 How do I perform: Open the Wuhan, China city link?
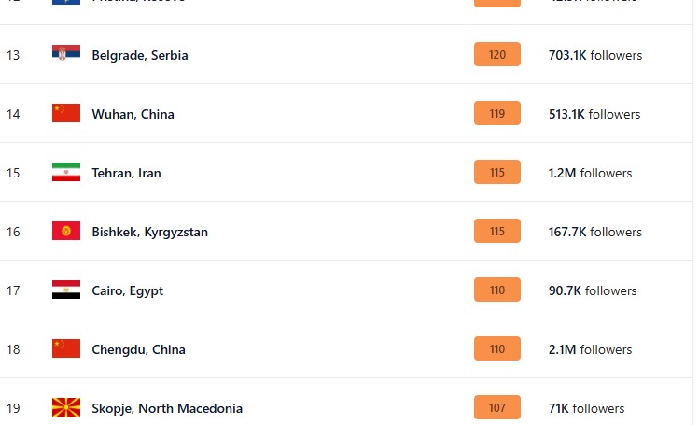(x=133, y=114)
